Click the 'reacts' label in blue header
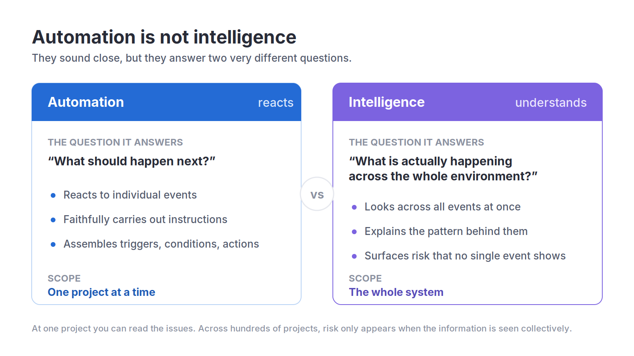The width and height of the screenshot is (634, 356). 276,103
